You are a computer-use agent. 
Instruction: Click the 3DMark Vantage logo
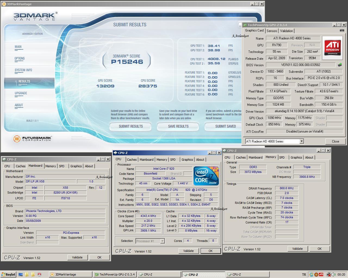coord(35,16)
